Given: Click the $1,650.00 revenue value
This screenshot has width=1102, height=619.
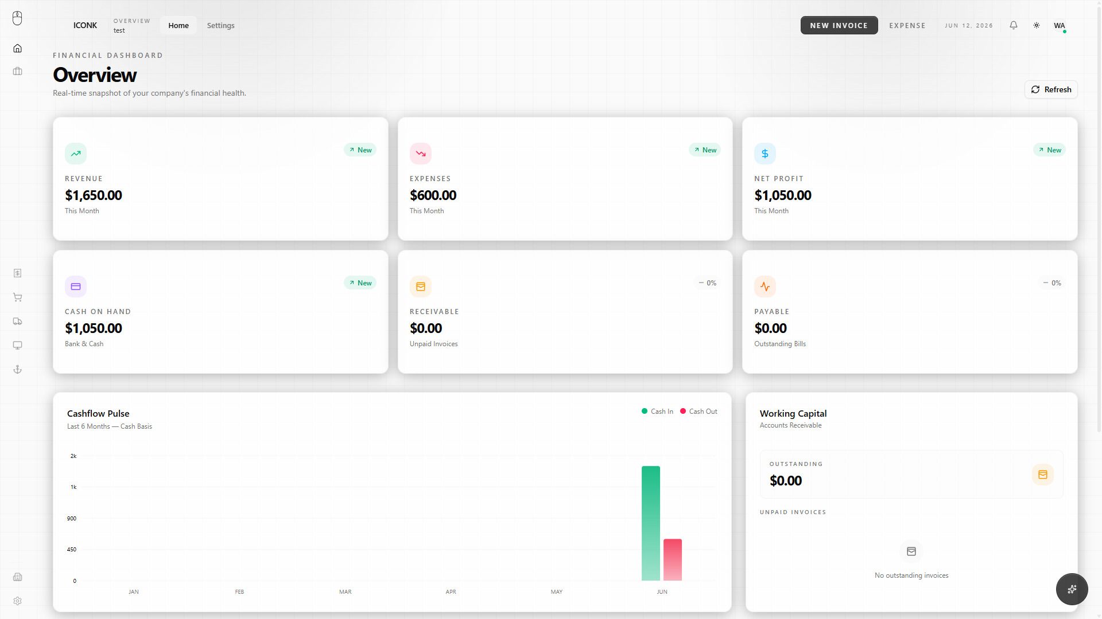Looking at the screenshot, I should [94, 195].
